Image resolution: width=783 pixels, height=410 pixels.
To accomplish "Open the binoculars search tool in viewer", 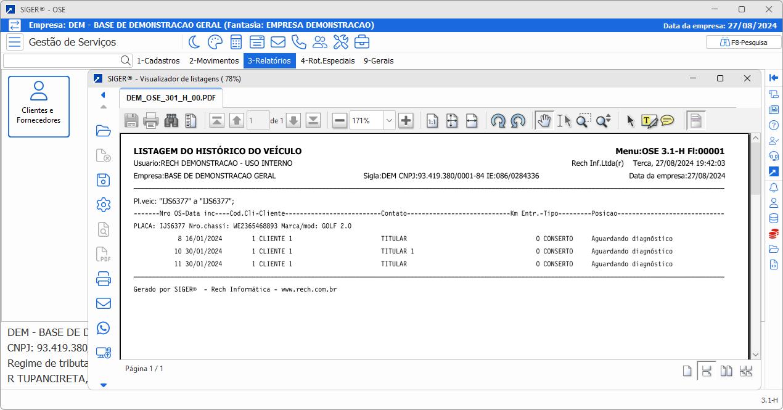I will pyautogui.click(x=171, y=121).
